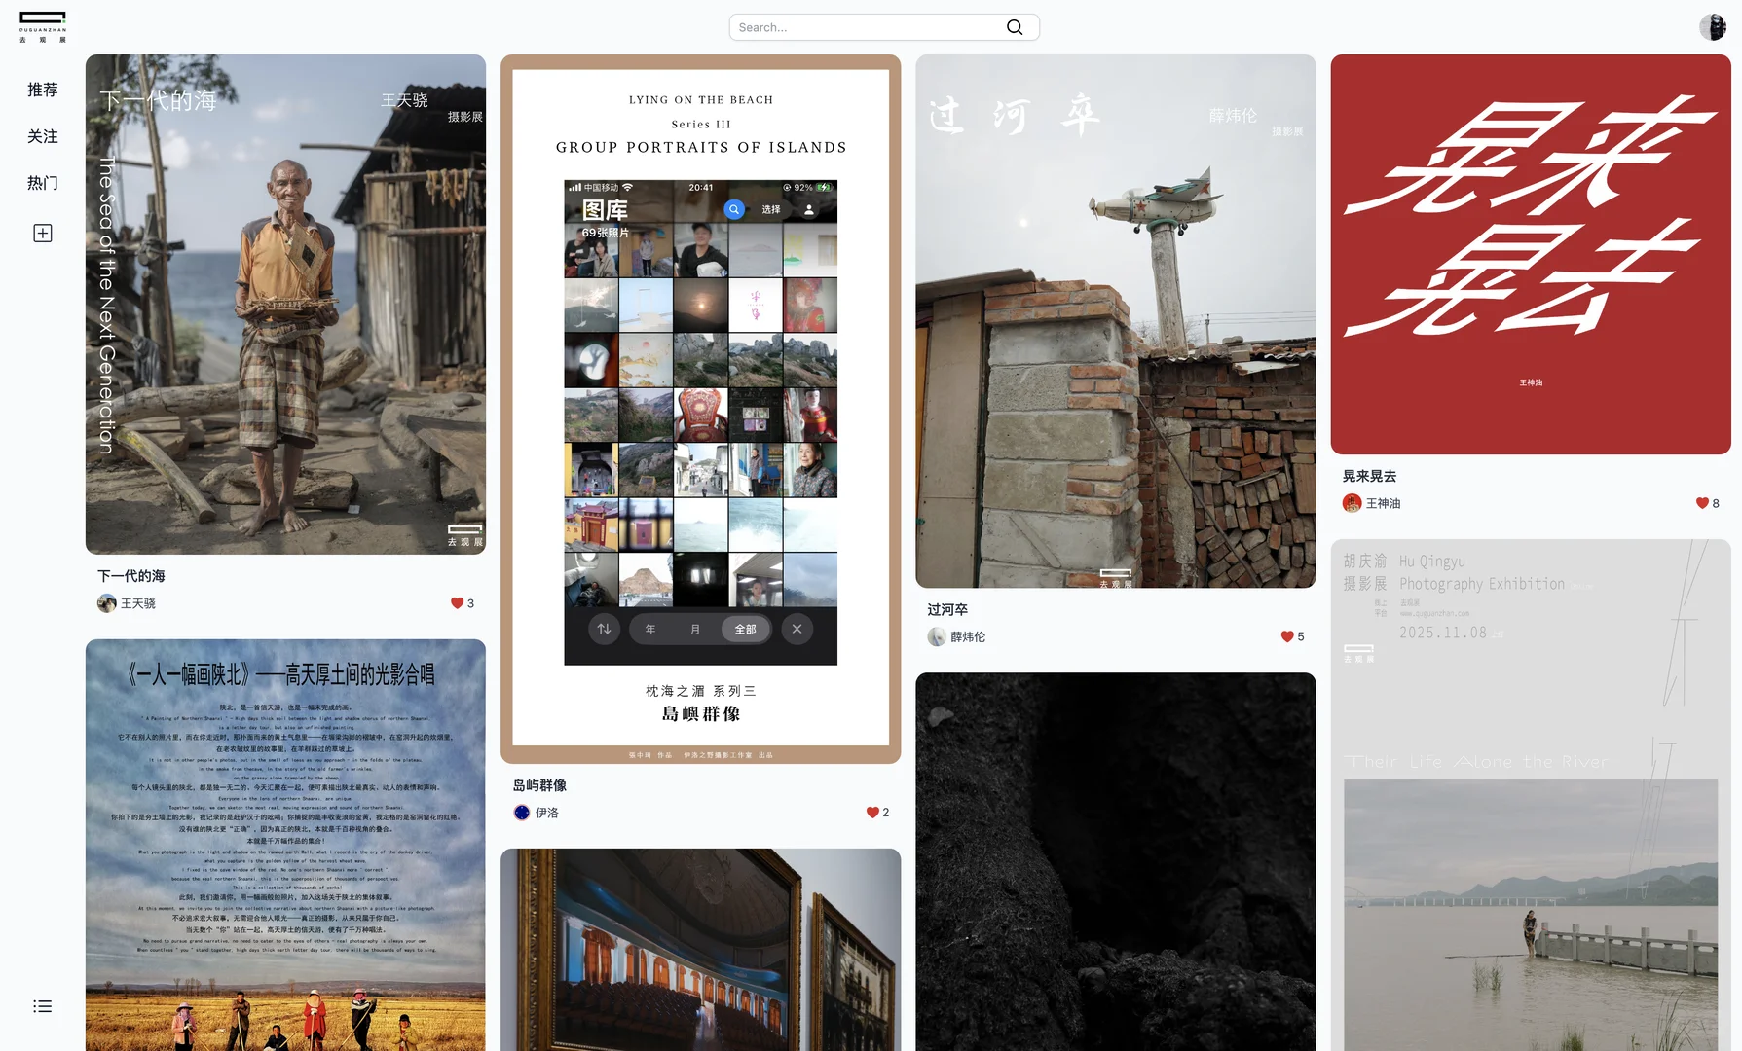Screen dimensions: 1742x1051
Task: Open the framed theater painting photo
Action: coord(701,950)
